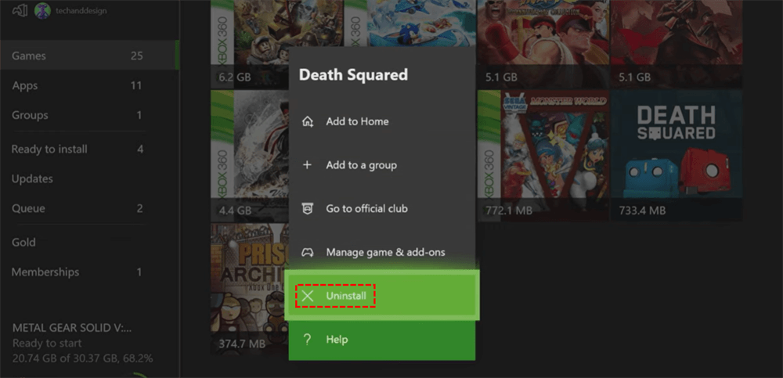Switch to the Apps list
Viewport: 783px width, 378px height.
[x=25, y=86]
